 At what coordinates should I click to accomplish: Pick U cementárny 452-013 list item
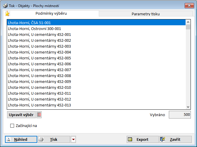pos(39,105)
